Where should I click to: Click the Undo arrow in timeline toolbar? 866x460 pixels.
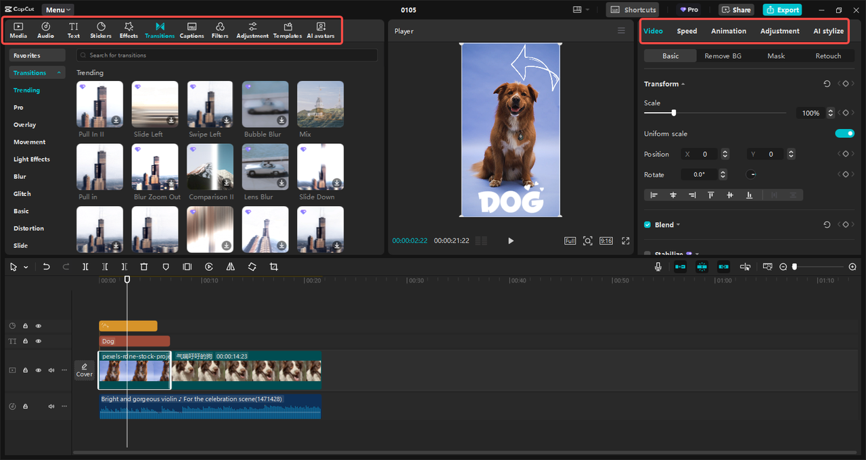[x=47, y=267]
